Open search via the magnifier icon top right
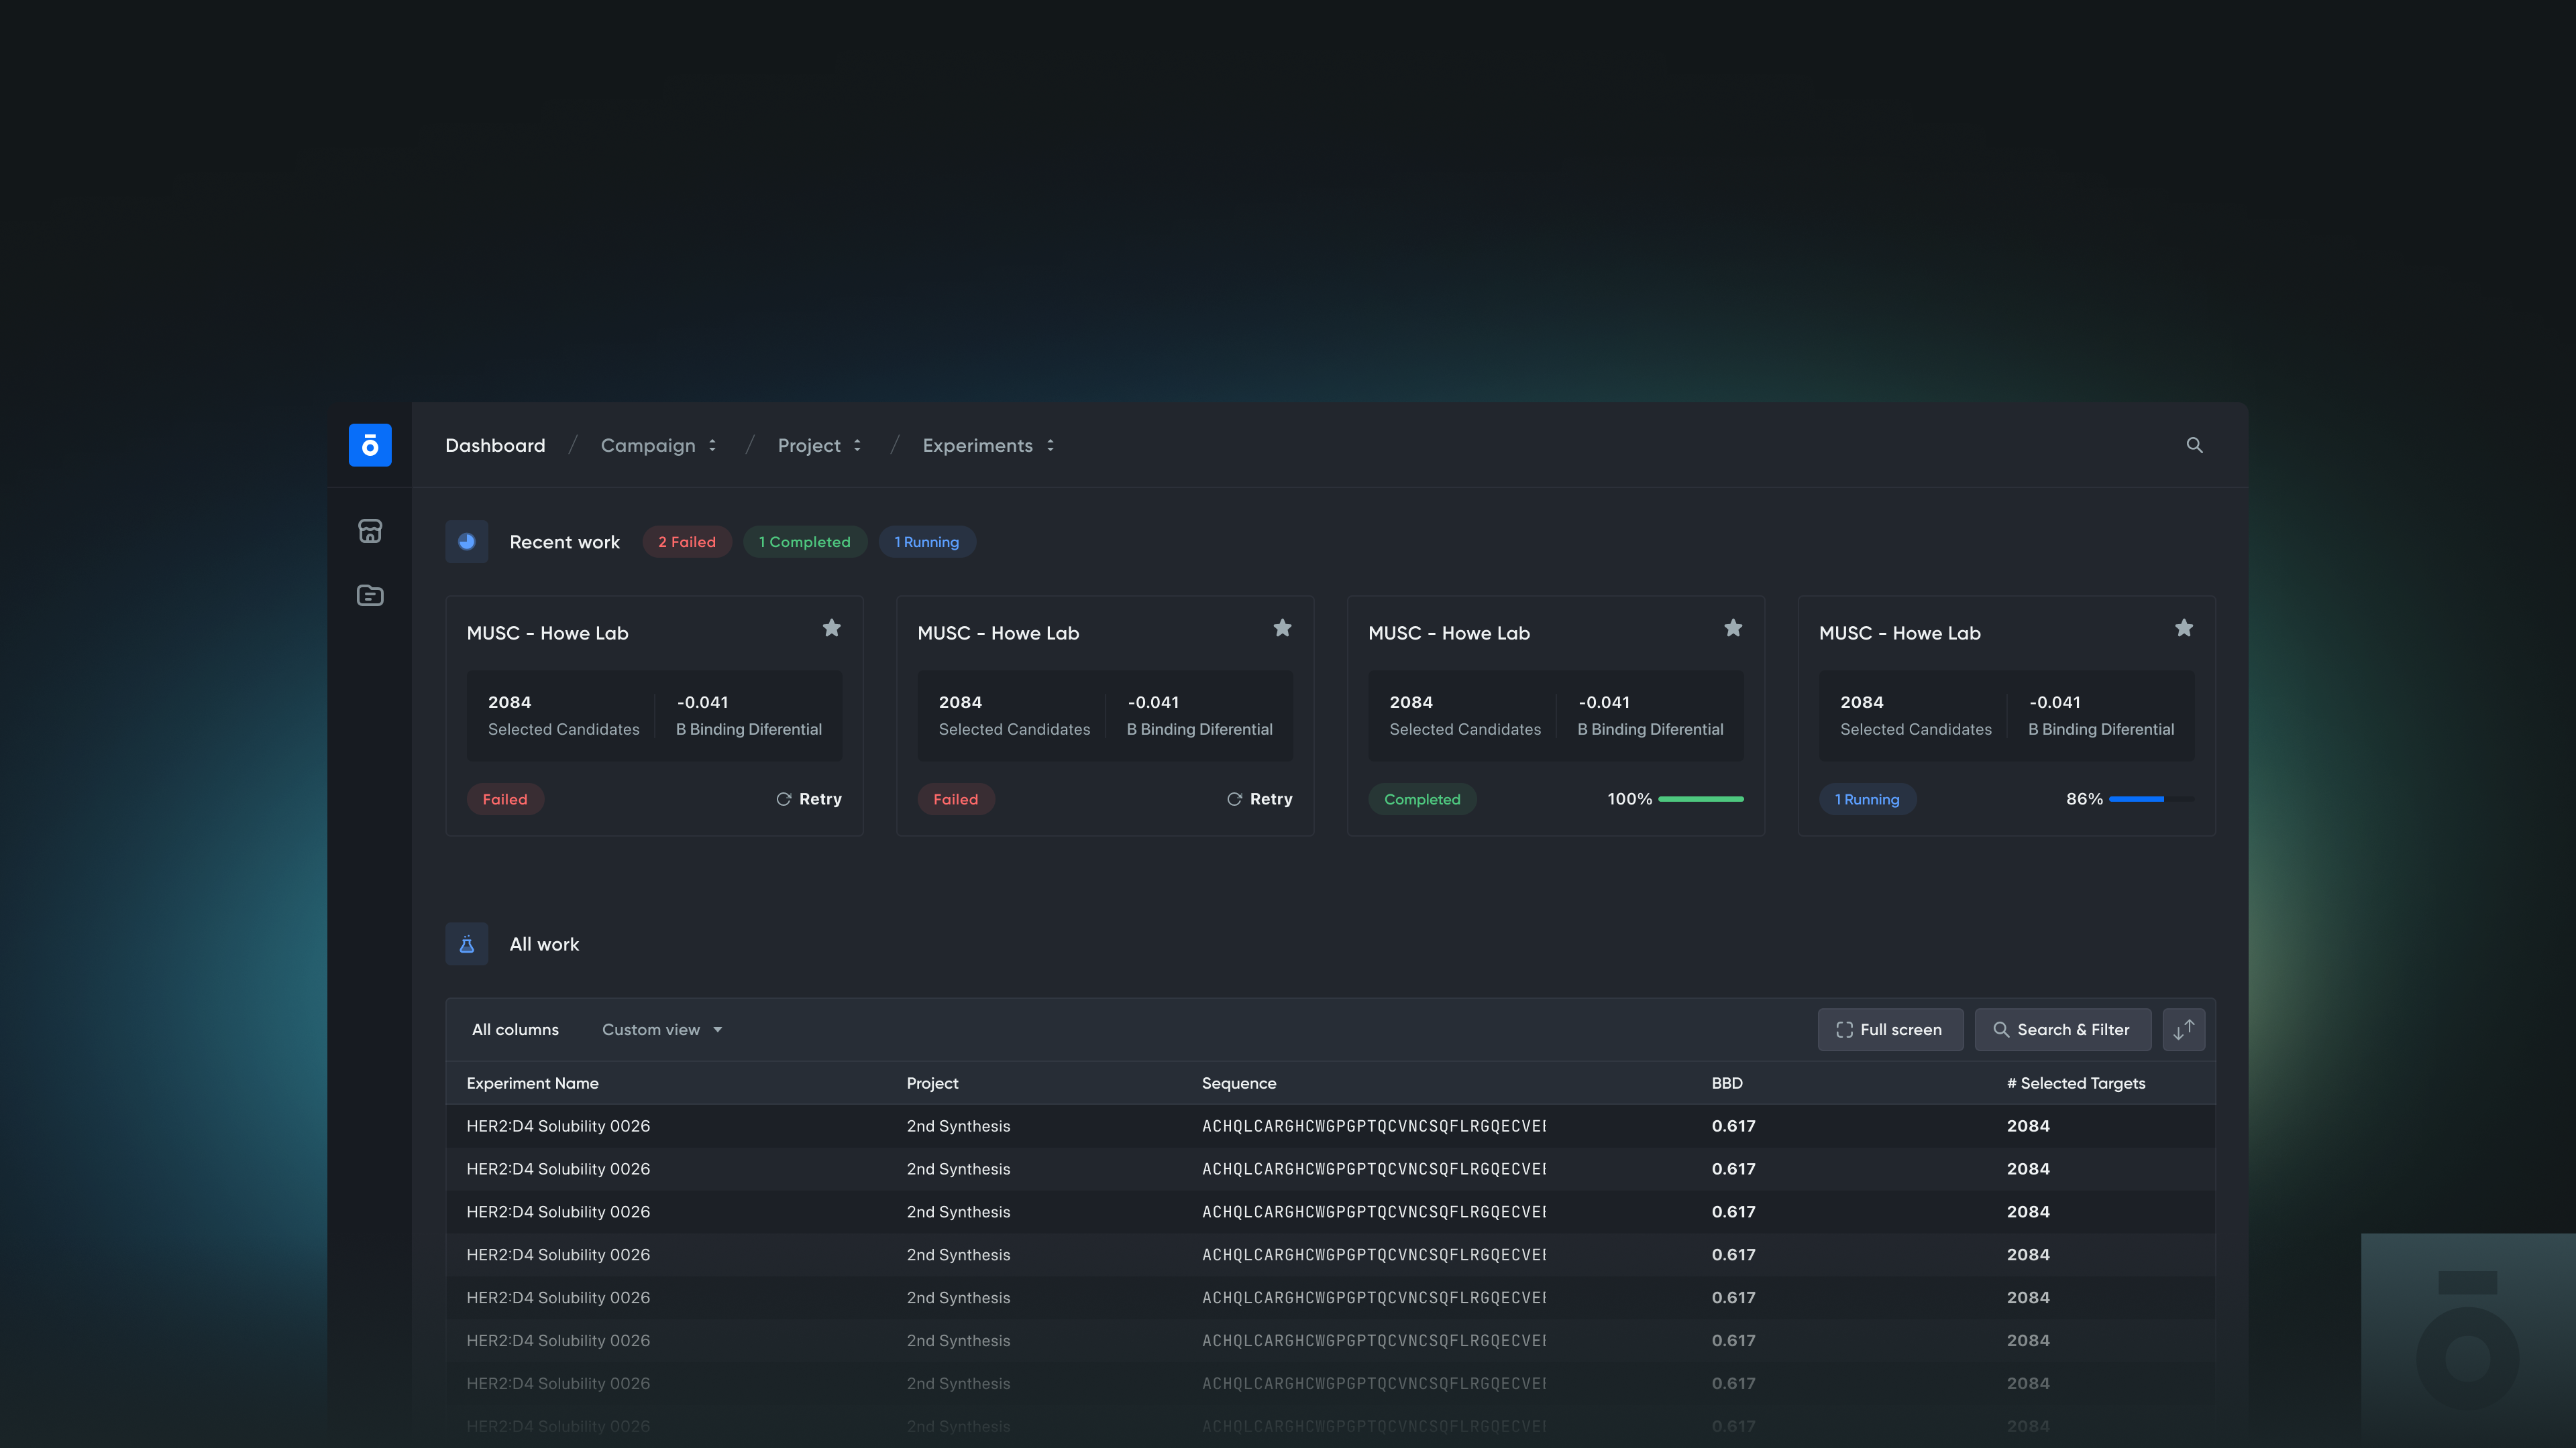2576x1448 pixels. 2195,444
